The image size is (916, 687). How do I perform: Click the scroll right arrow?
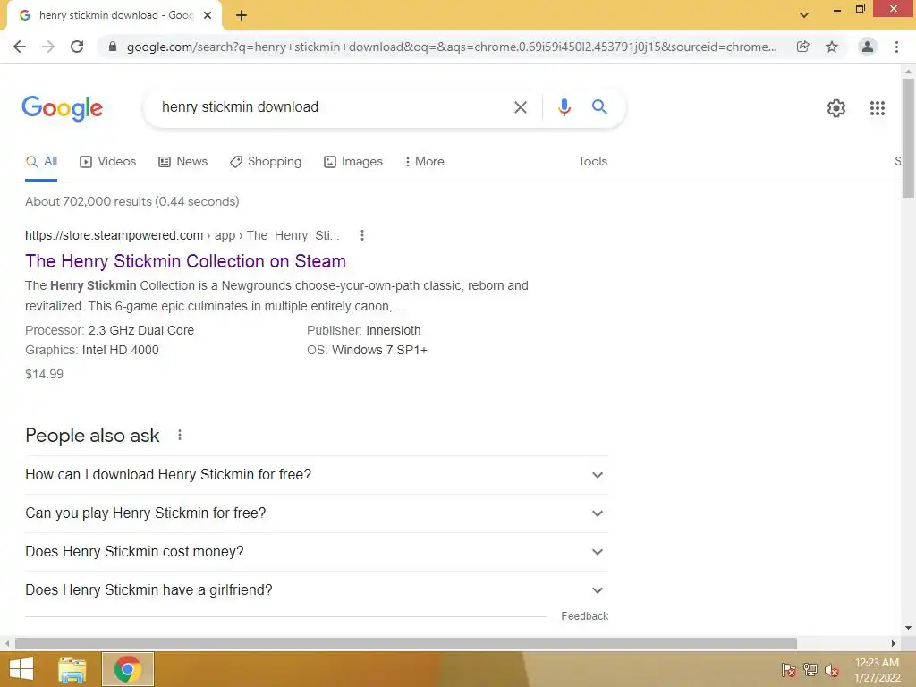click(894, 644)
